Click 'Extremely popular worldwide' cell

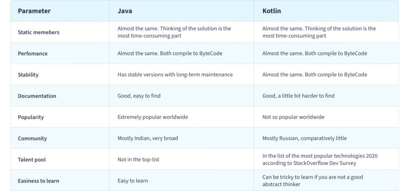[x=153, y=117]
